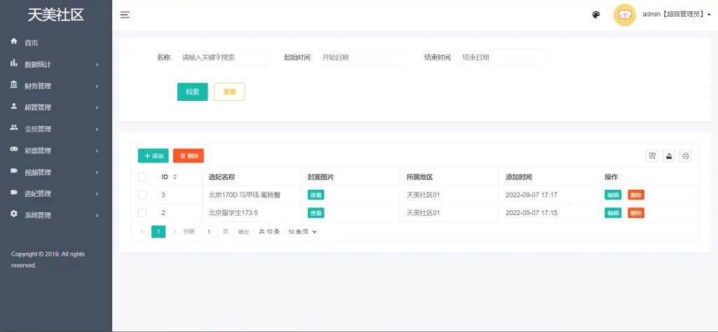
Task: Click the green 添加 button
Action: (x=154, y=156)
